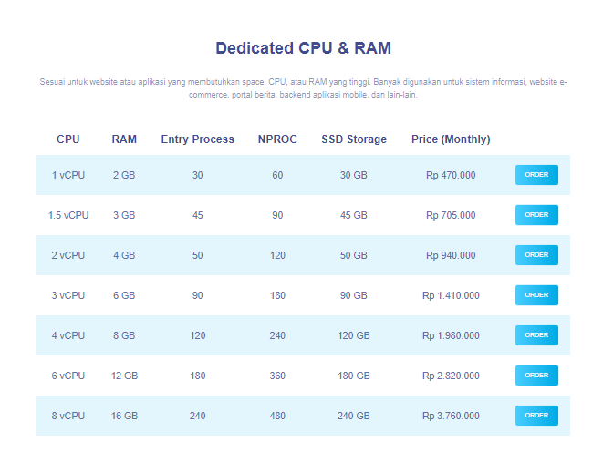
Task: Order the 6 vCPU 12 GB plan
Action: tap(536, 376)
